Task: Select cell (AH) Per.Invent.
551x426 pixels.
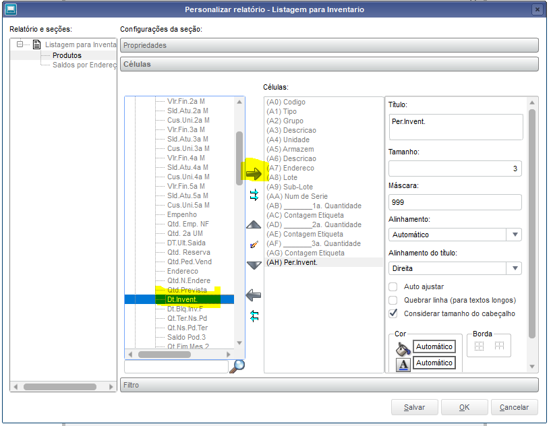Action: point(291,263)
